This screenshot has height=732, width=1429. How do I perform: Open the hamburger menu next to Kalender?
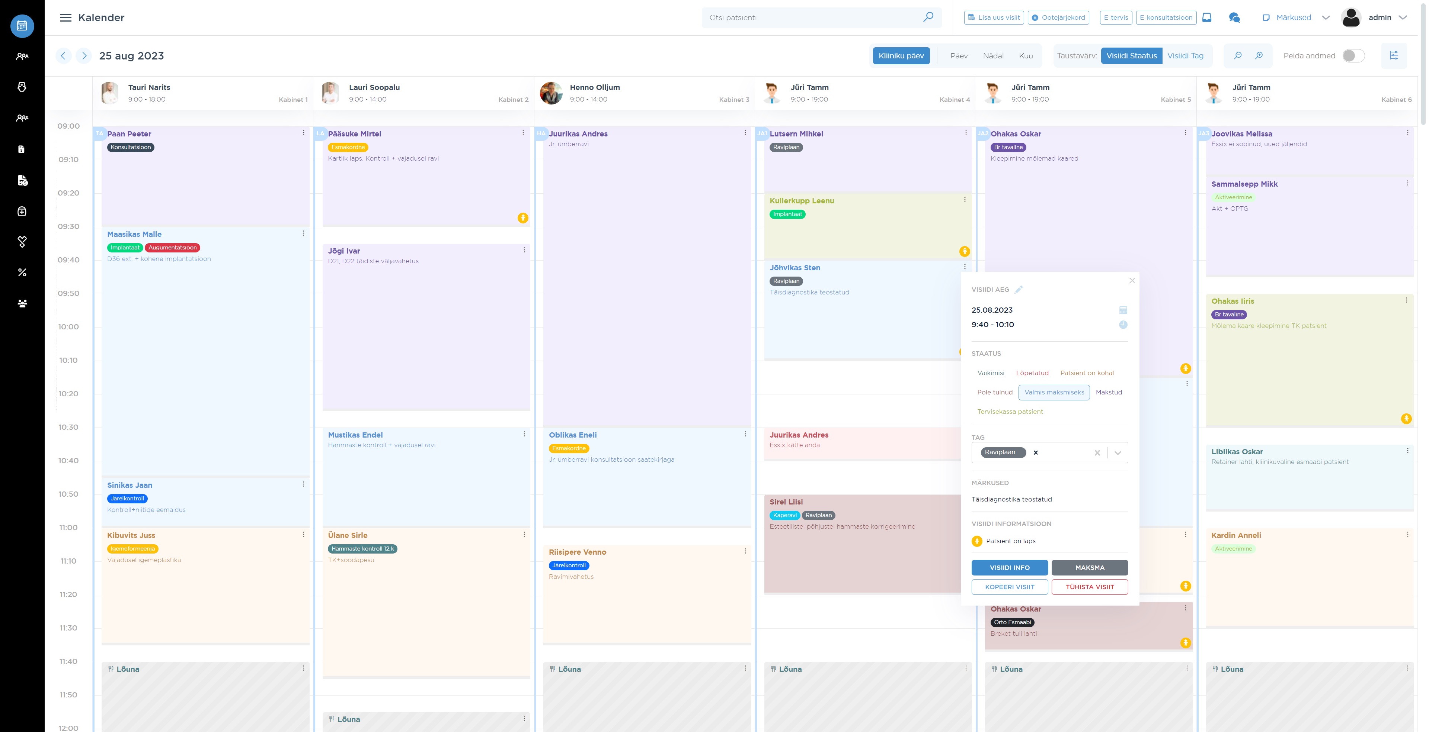65,18
